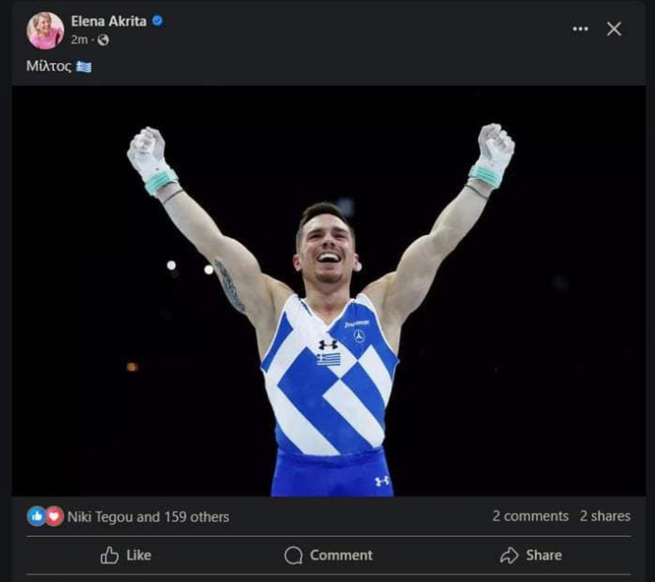Open Elena Akrita's profile name link
The height and width of the screenshot is (582, 655).
(108, 21)
